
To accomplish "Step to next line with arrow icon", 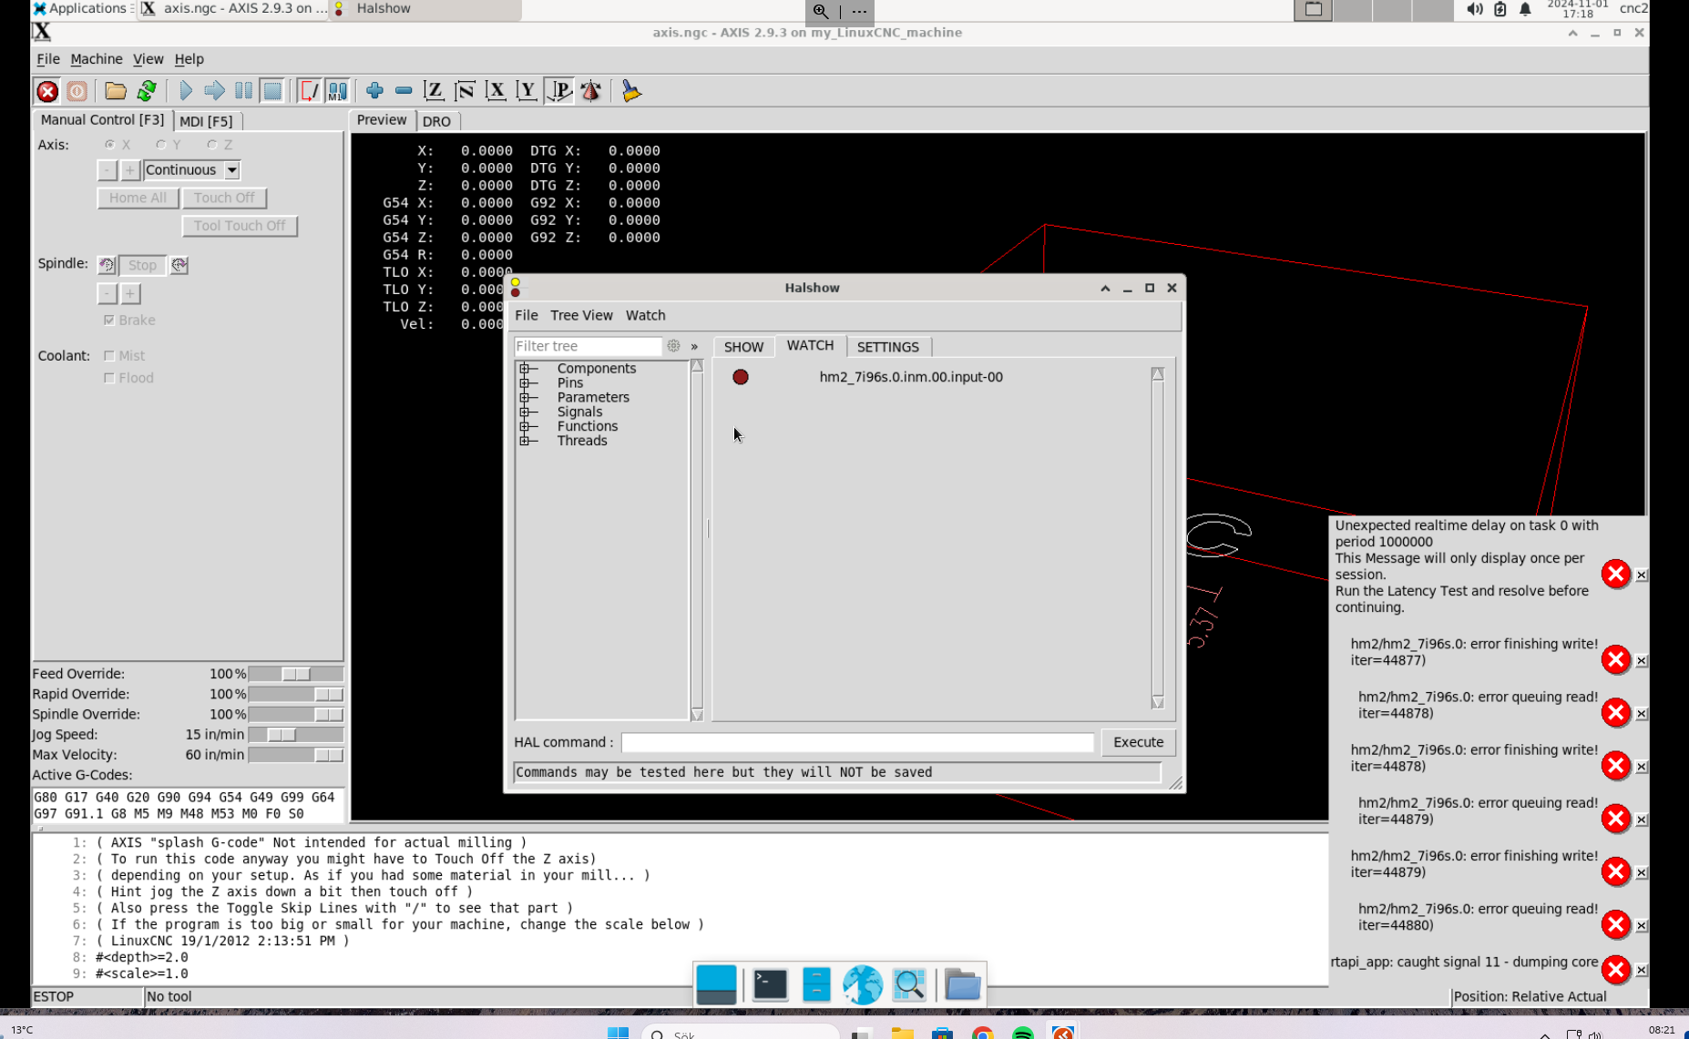I will point(214,91).
